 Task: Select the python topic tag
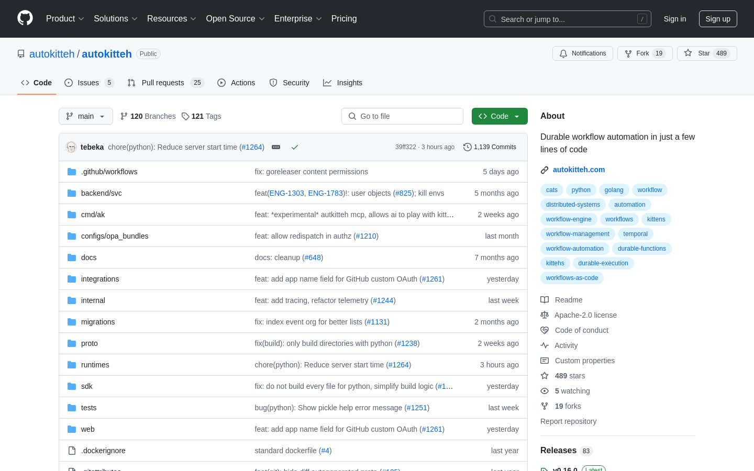[x=581, y=190]
